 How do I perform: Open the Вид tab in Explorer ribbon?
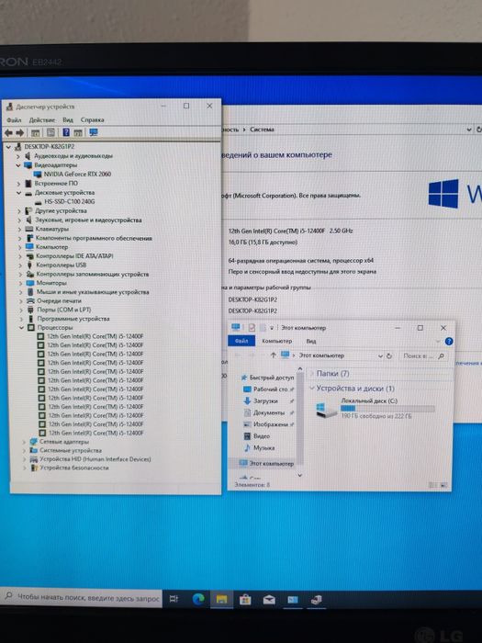coord(311,341)
